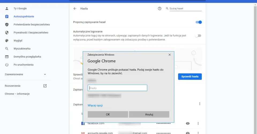Click the person icon beside Ty i Google
Screen dimensions: 257x134
point(7,8)
